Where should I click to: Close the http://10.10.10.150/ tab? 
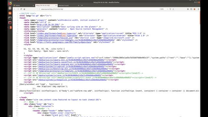[x=56, y=6]
